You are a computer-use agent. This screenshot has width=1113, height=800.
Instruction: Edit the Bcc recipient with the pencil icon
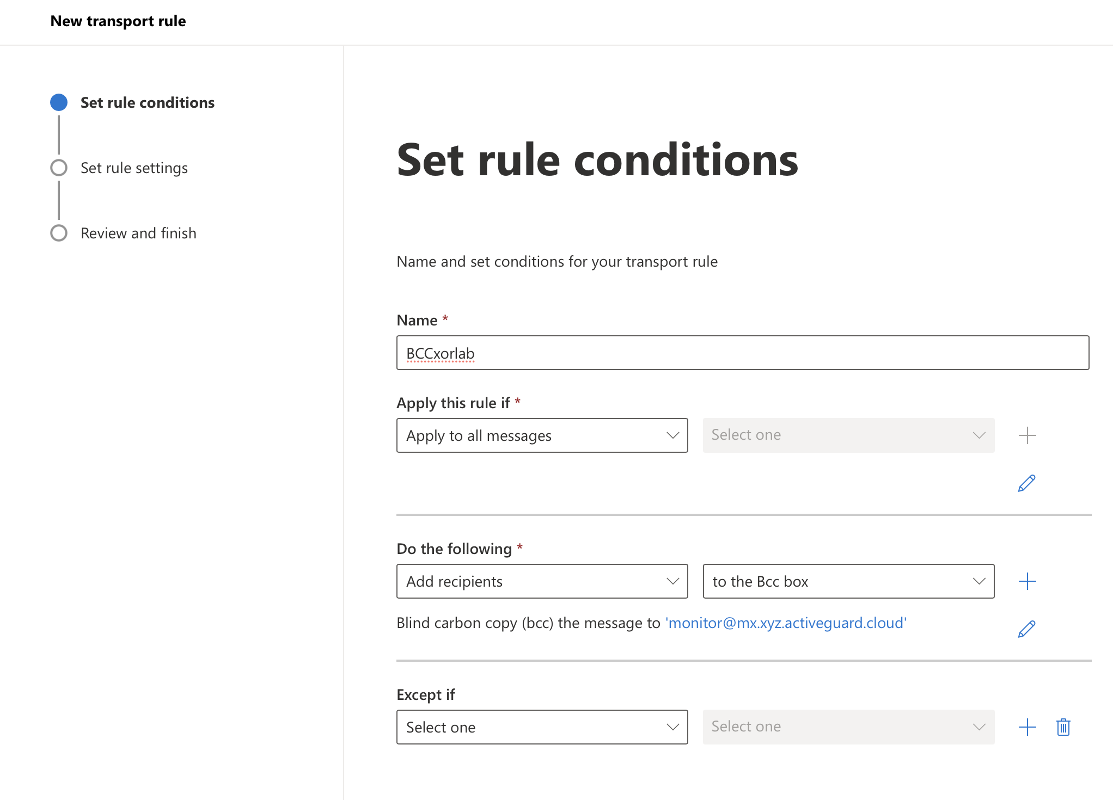1027,629
